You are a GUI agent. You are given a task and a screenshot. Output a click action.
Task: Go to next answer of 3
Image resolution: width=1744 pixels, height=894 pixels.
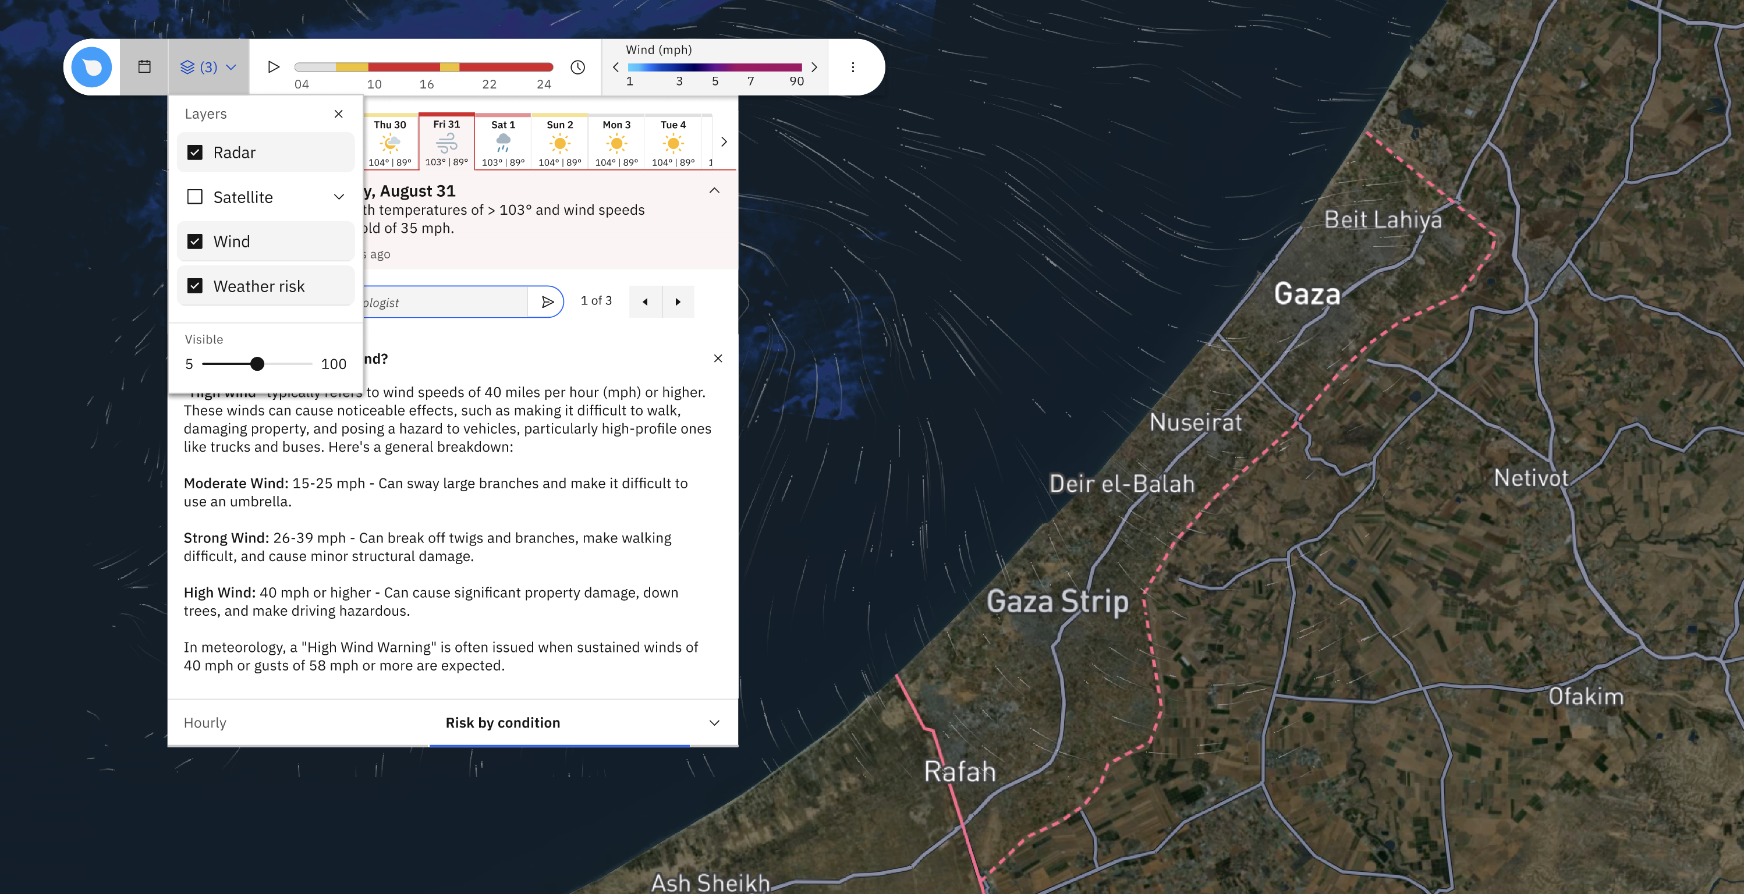click(678, 302)
